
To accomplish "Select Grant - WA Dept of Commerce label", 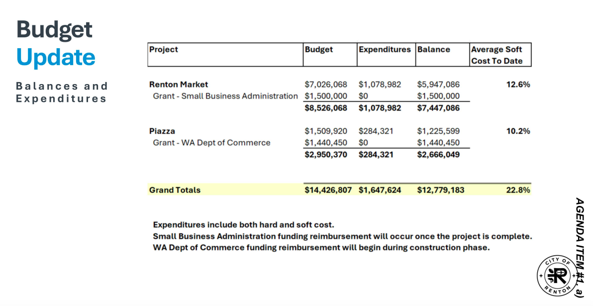I will (211, 143).
